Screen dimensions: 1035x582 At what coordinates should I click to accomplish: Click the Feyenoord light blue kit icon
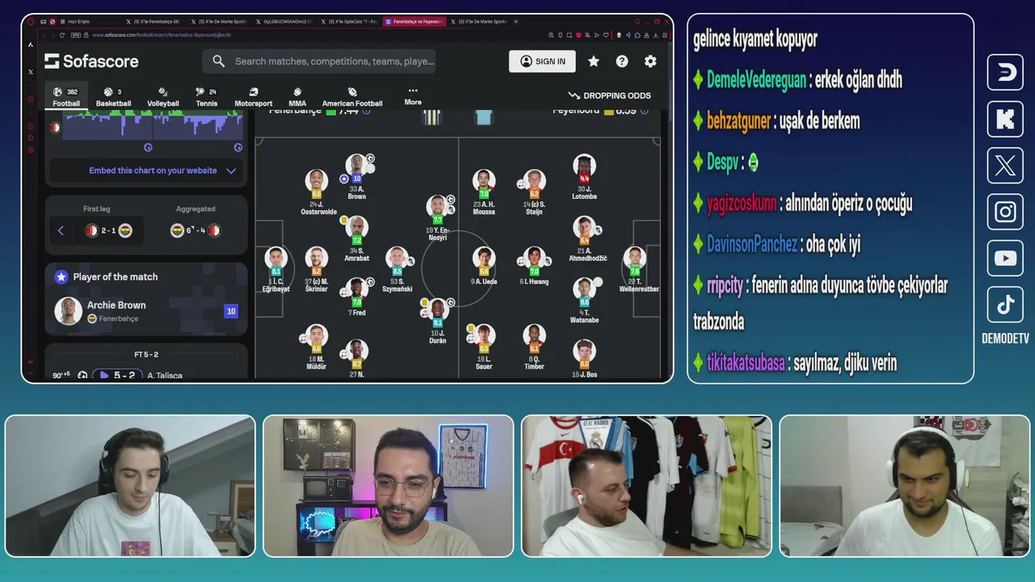[484, 118]
